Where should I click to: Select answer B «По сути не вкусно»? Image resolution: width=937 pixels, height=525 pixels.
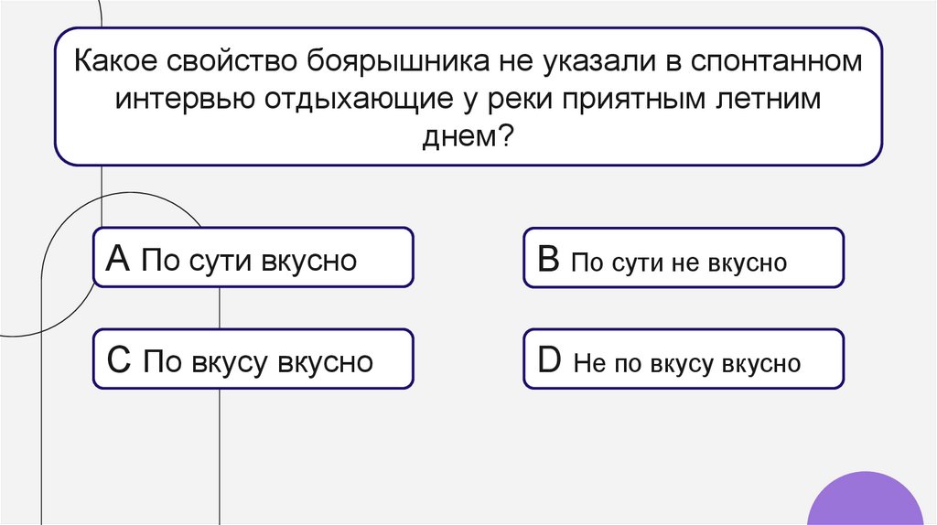[683, 261]
